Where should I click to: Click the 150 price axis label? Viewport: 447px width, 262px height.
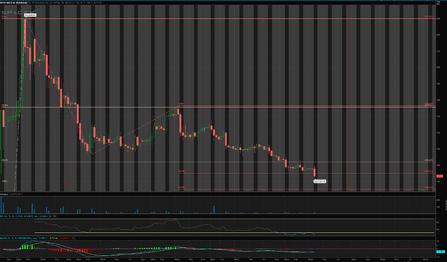click(x=438, y=149)
